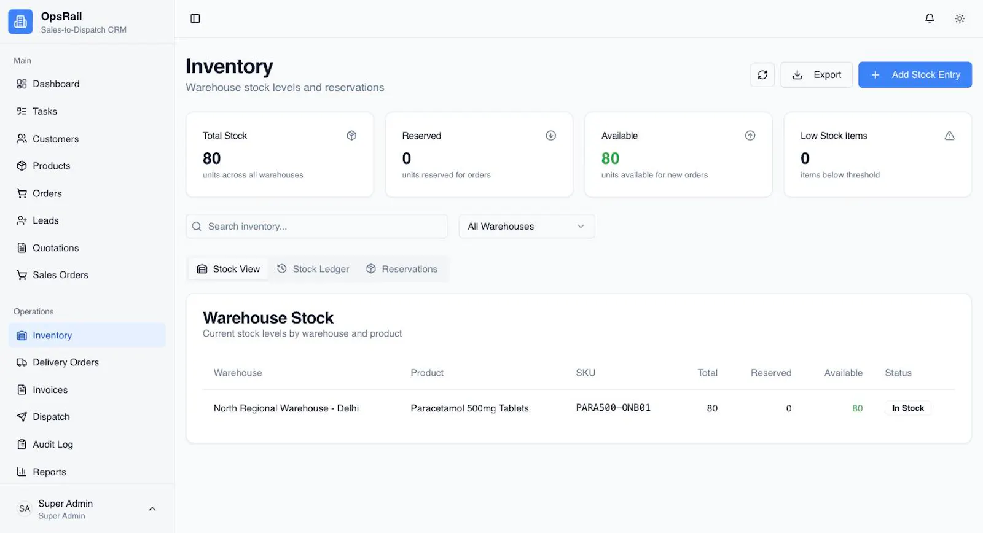This screenshot has width=983, height=533.
Task: Open Customers in the sidebar
Action: (x=87, y=139)
